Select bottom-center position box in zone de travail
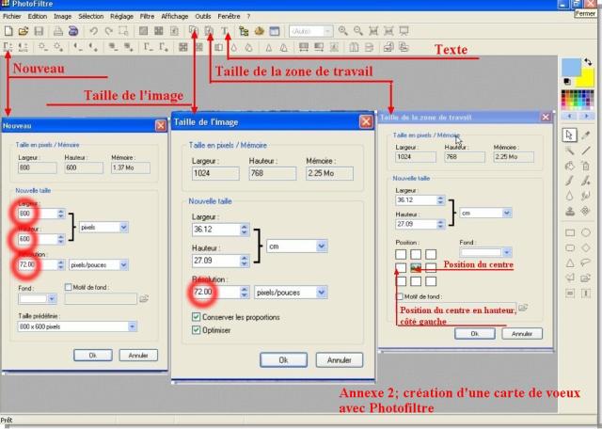 pyautogui.click(x=416, y=281)
